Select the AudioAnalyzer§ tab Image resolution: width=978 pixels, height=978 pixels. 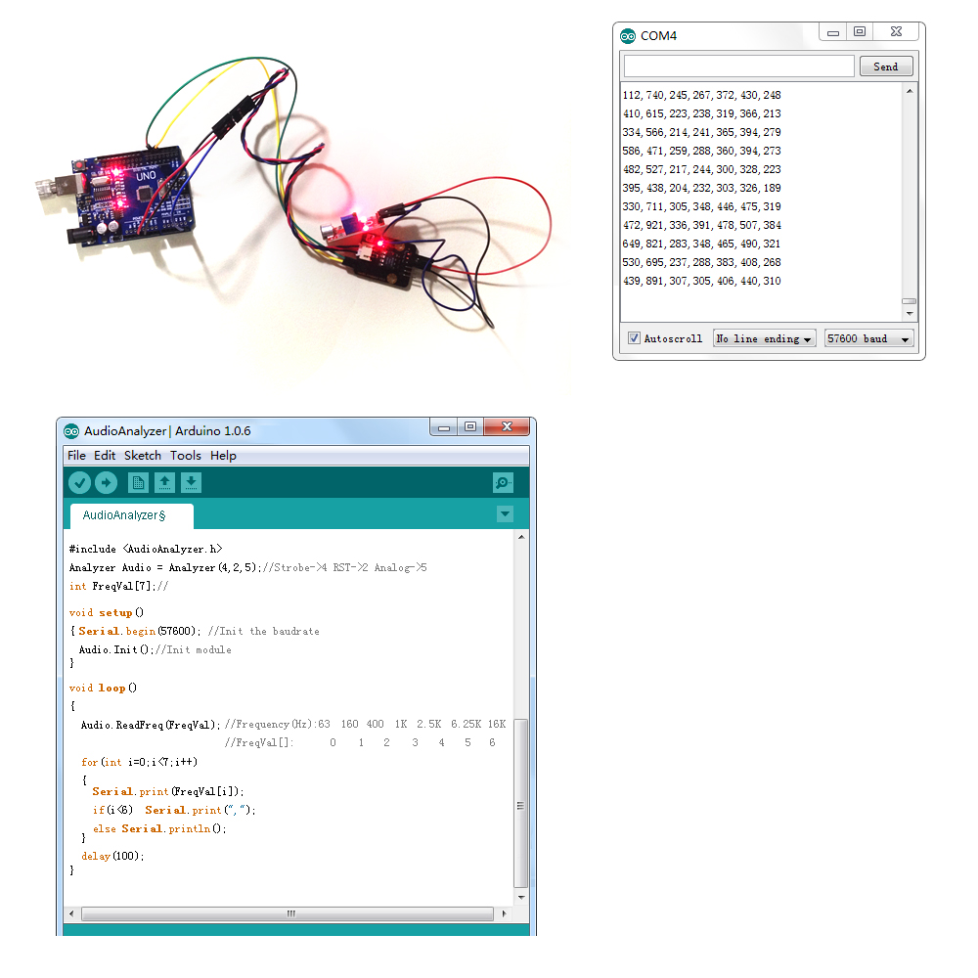(132, 515)
